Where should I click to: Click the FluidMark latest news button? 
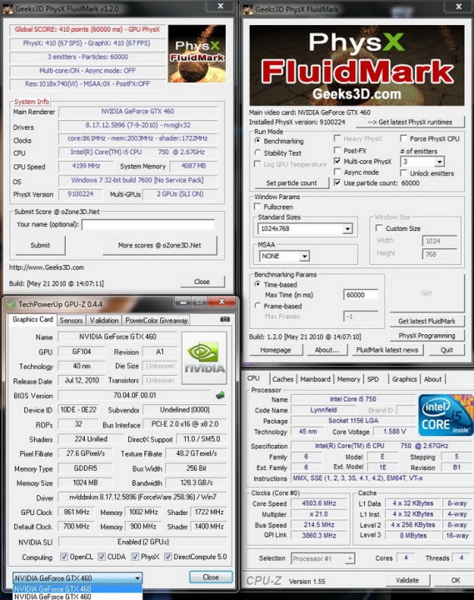click(387, 350)
